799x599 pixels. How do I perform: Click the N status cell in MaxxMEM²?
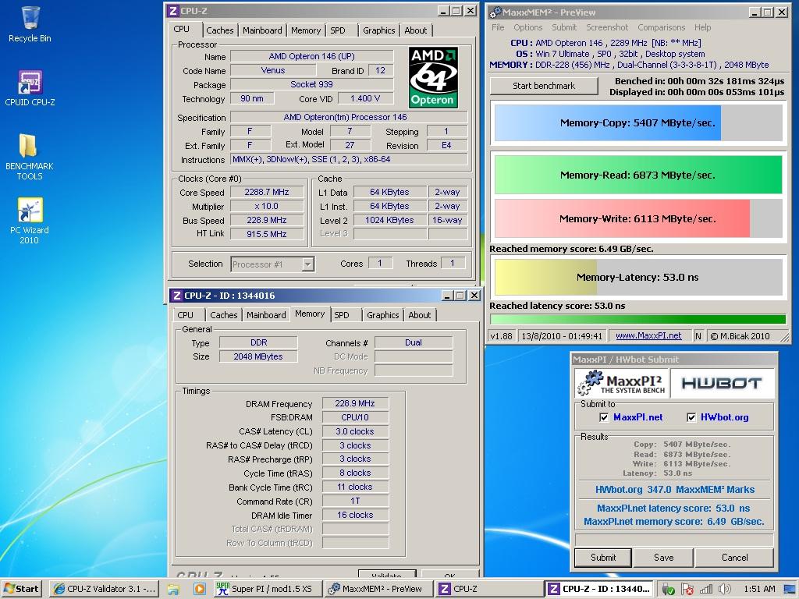point(698,335)
